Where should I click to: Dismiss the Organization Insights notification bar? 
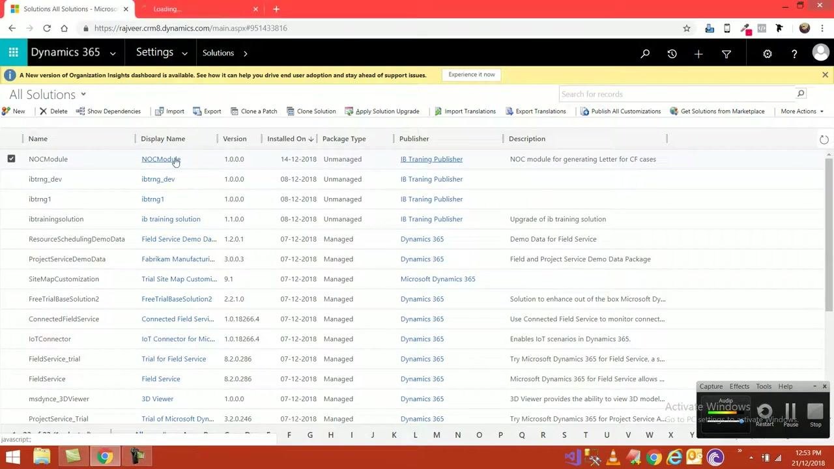click(825, 75)
